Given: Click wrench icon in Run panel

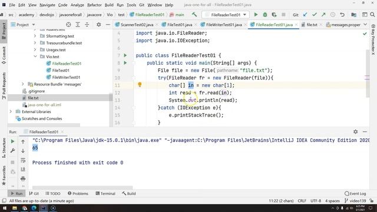Looking at the screenshot, I should (12, 151).
